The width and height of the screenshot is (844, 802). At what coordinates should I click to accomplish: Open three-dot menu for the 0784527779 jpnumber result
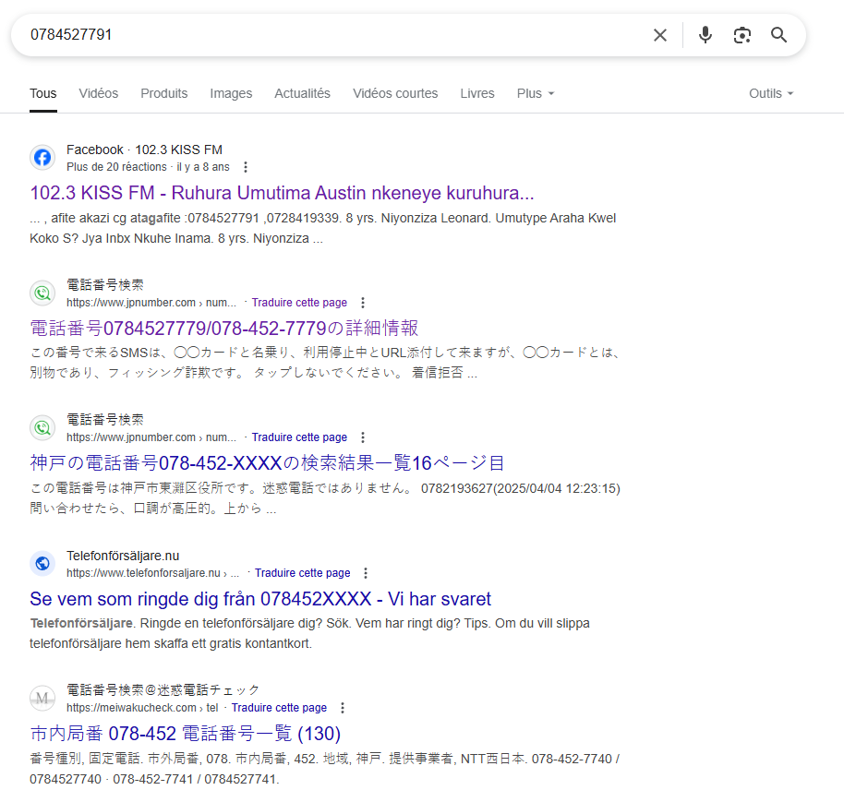coord(363,303)
